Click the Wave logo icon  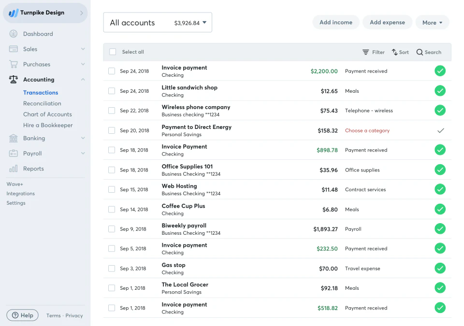pos(14,13)
